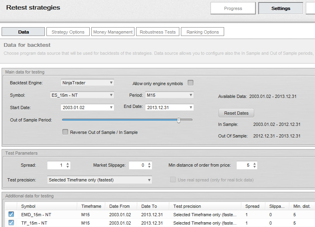Switch to the Data tab
The image size is (315, 227).
coord(23,32)
